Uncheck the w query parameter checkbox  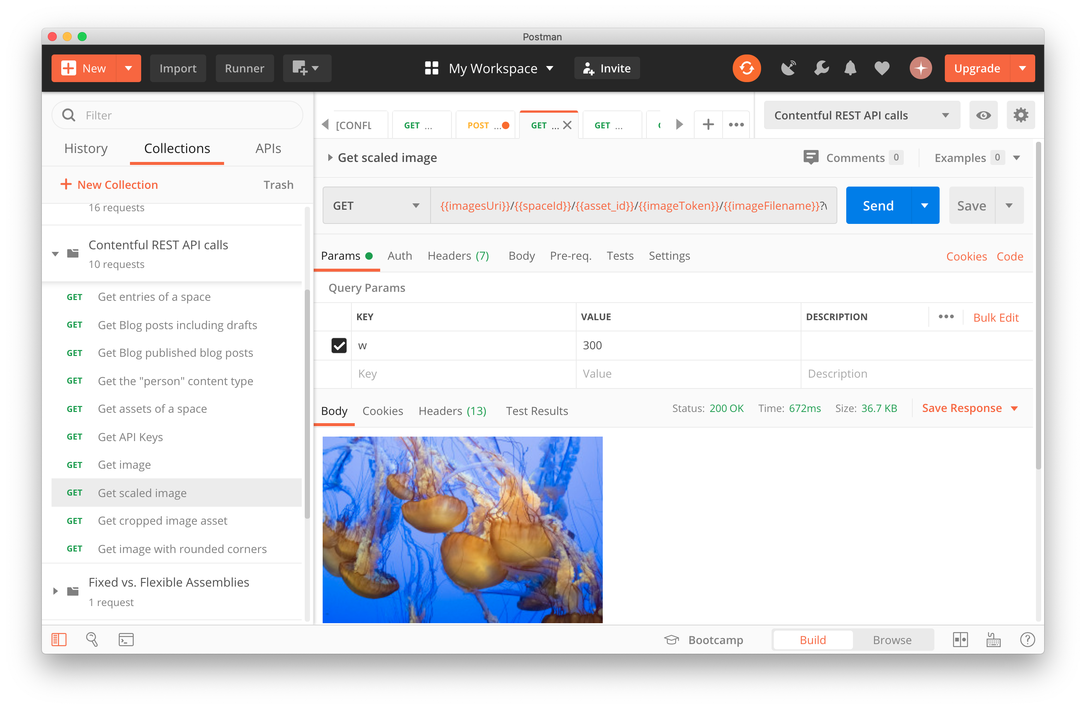tap(339, 346)
